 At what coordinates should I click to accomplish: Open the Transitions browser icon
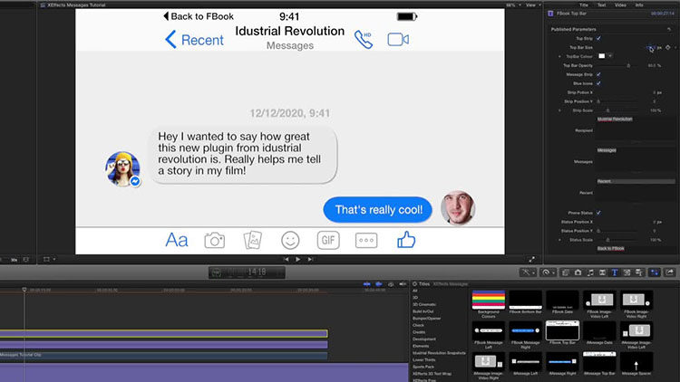tap(602, 272)
